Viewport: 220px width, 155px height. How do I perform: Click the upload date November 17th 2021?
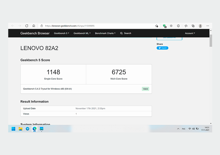click(90, 109)
